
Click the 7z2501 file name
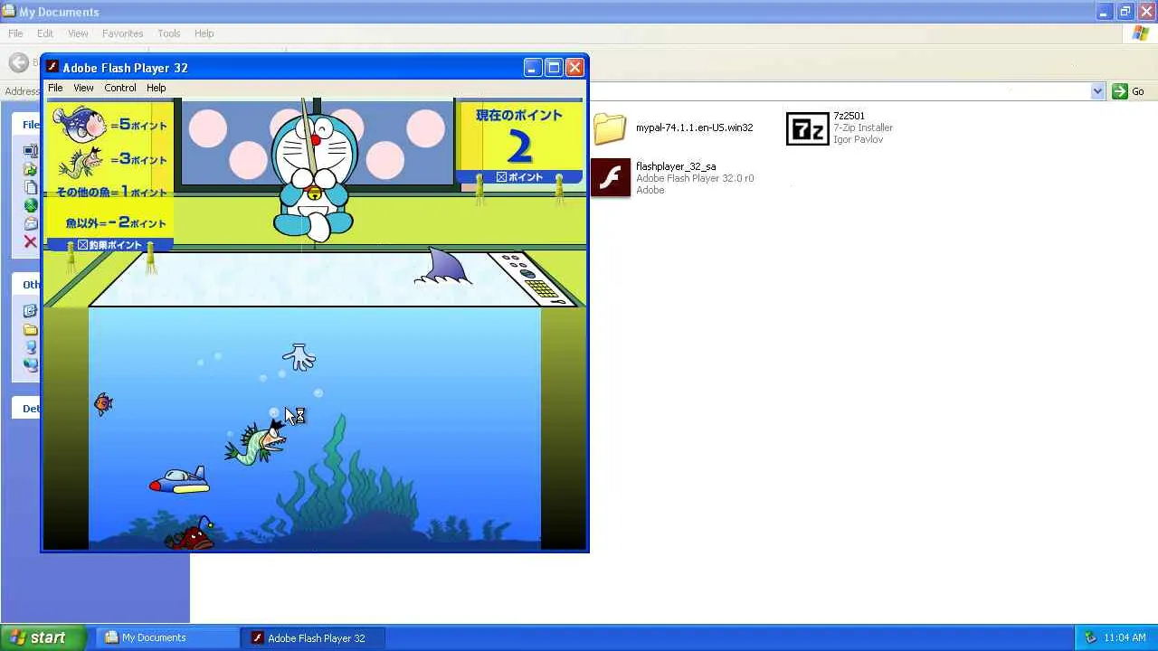(x=849, y=116)
